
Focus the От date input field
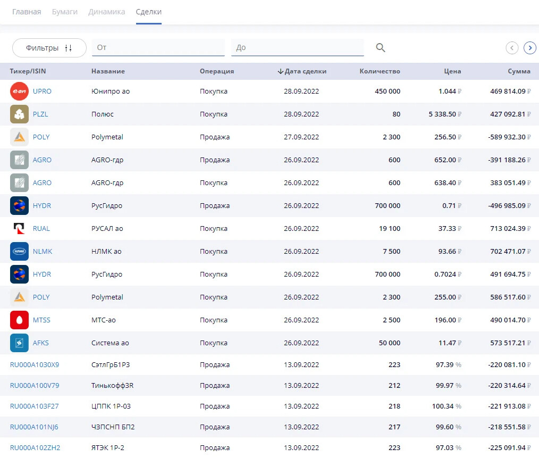click(158, 47)
